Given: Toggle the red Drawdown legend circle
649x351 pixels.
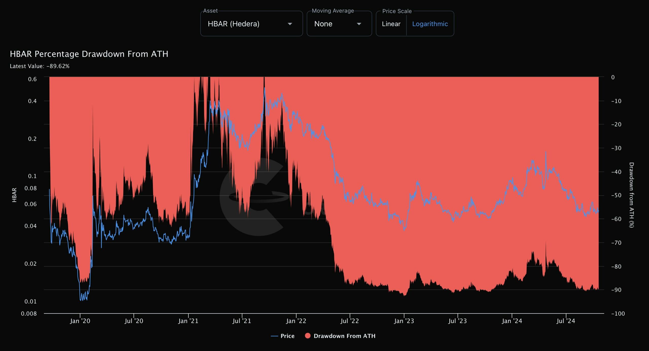Looking at the screenshot, I should 308,336.
